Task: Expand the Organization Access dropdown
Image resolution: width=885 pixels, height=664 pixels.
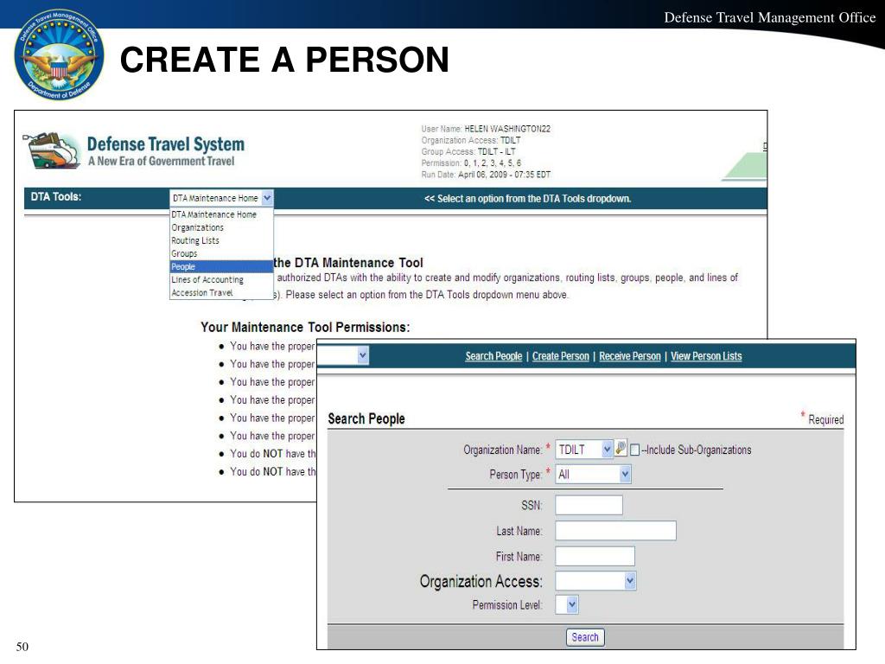Action: pyautogui.click(x=595, y=580)
